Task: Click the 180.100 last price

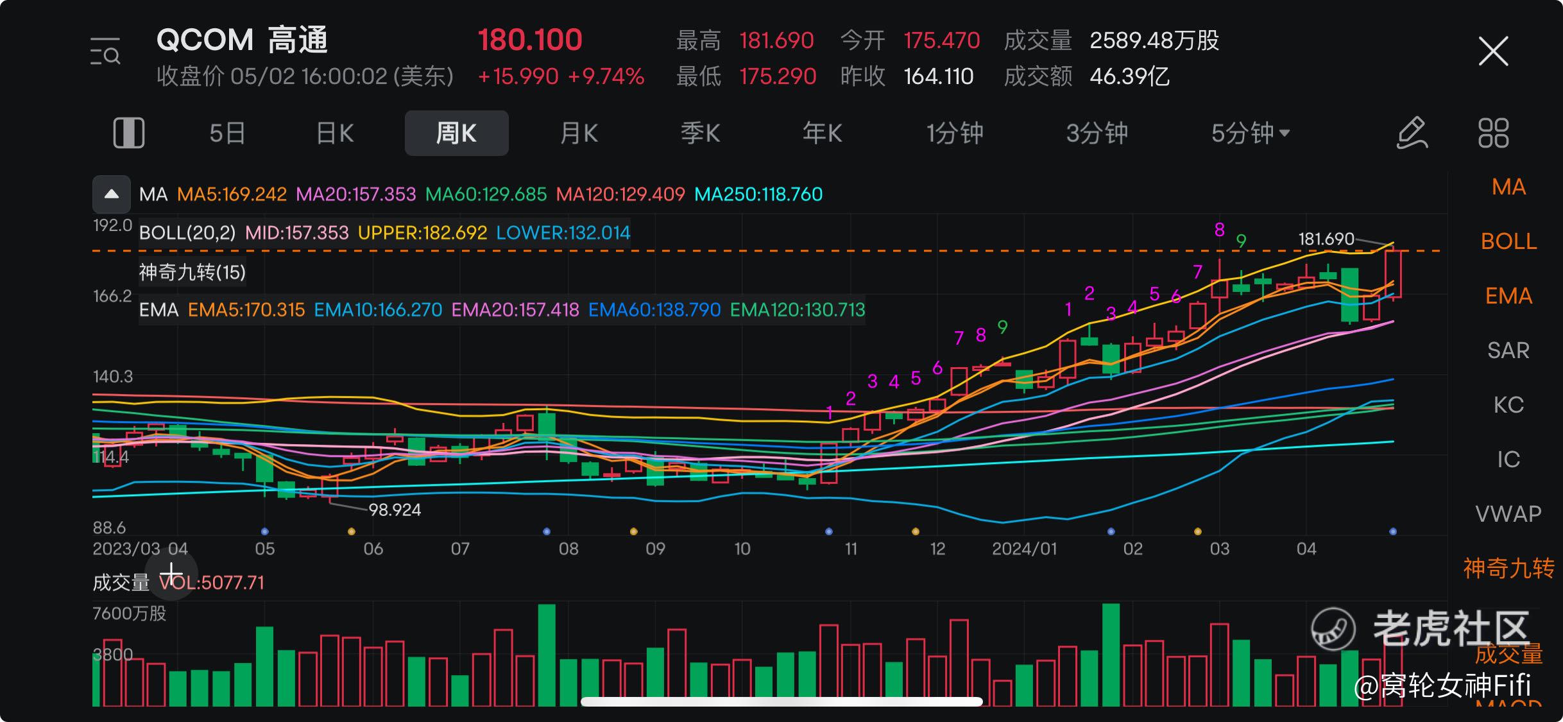Action: point(530,40)
